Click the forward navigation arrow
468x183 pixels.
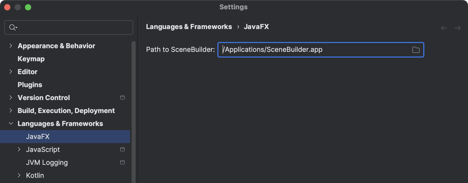tap(458, 28)
